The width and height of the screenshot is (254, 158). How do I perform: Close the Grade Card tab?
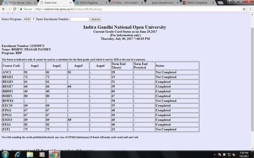tap(71, 3)
